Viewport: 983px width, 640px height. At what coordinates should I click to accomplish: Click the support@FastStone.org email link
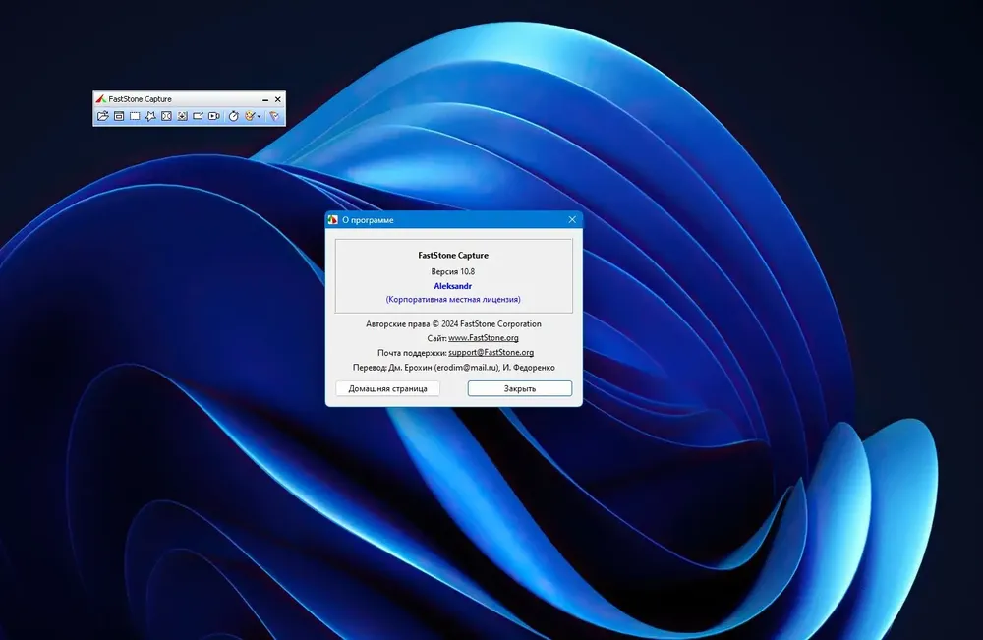491,352
